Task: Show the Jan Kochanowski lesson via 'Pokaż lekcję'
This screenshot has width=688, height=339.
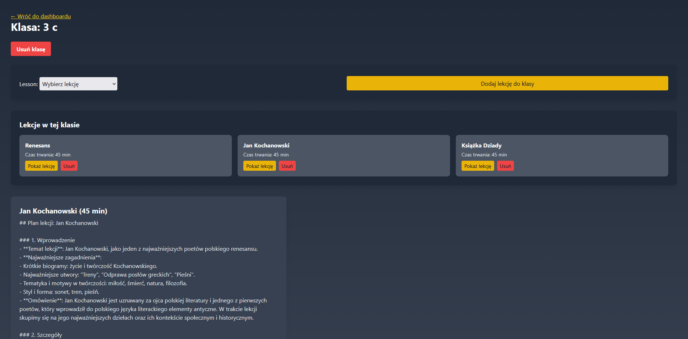Action: 259,166
